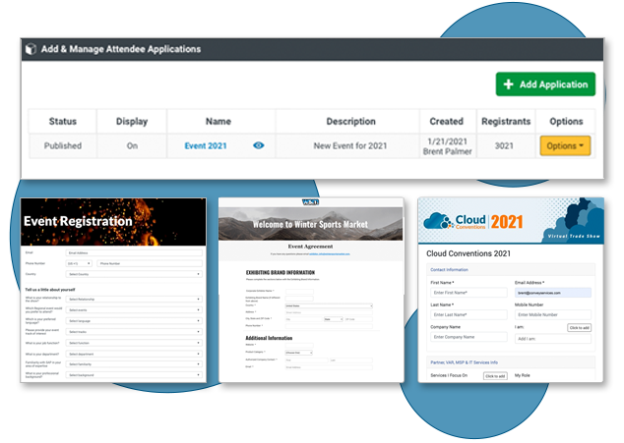Click the Phone Number field in Event Registration

[x=150, y=263]
